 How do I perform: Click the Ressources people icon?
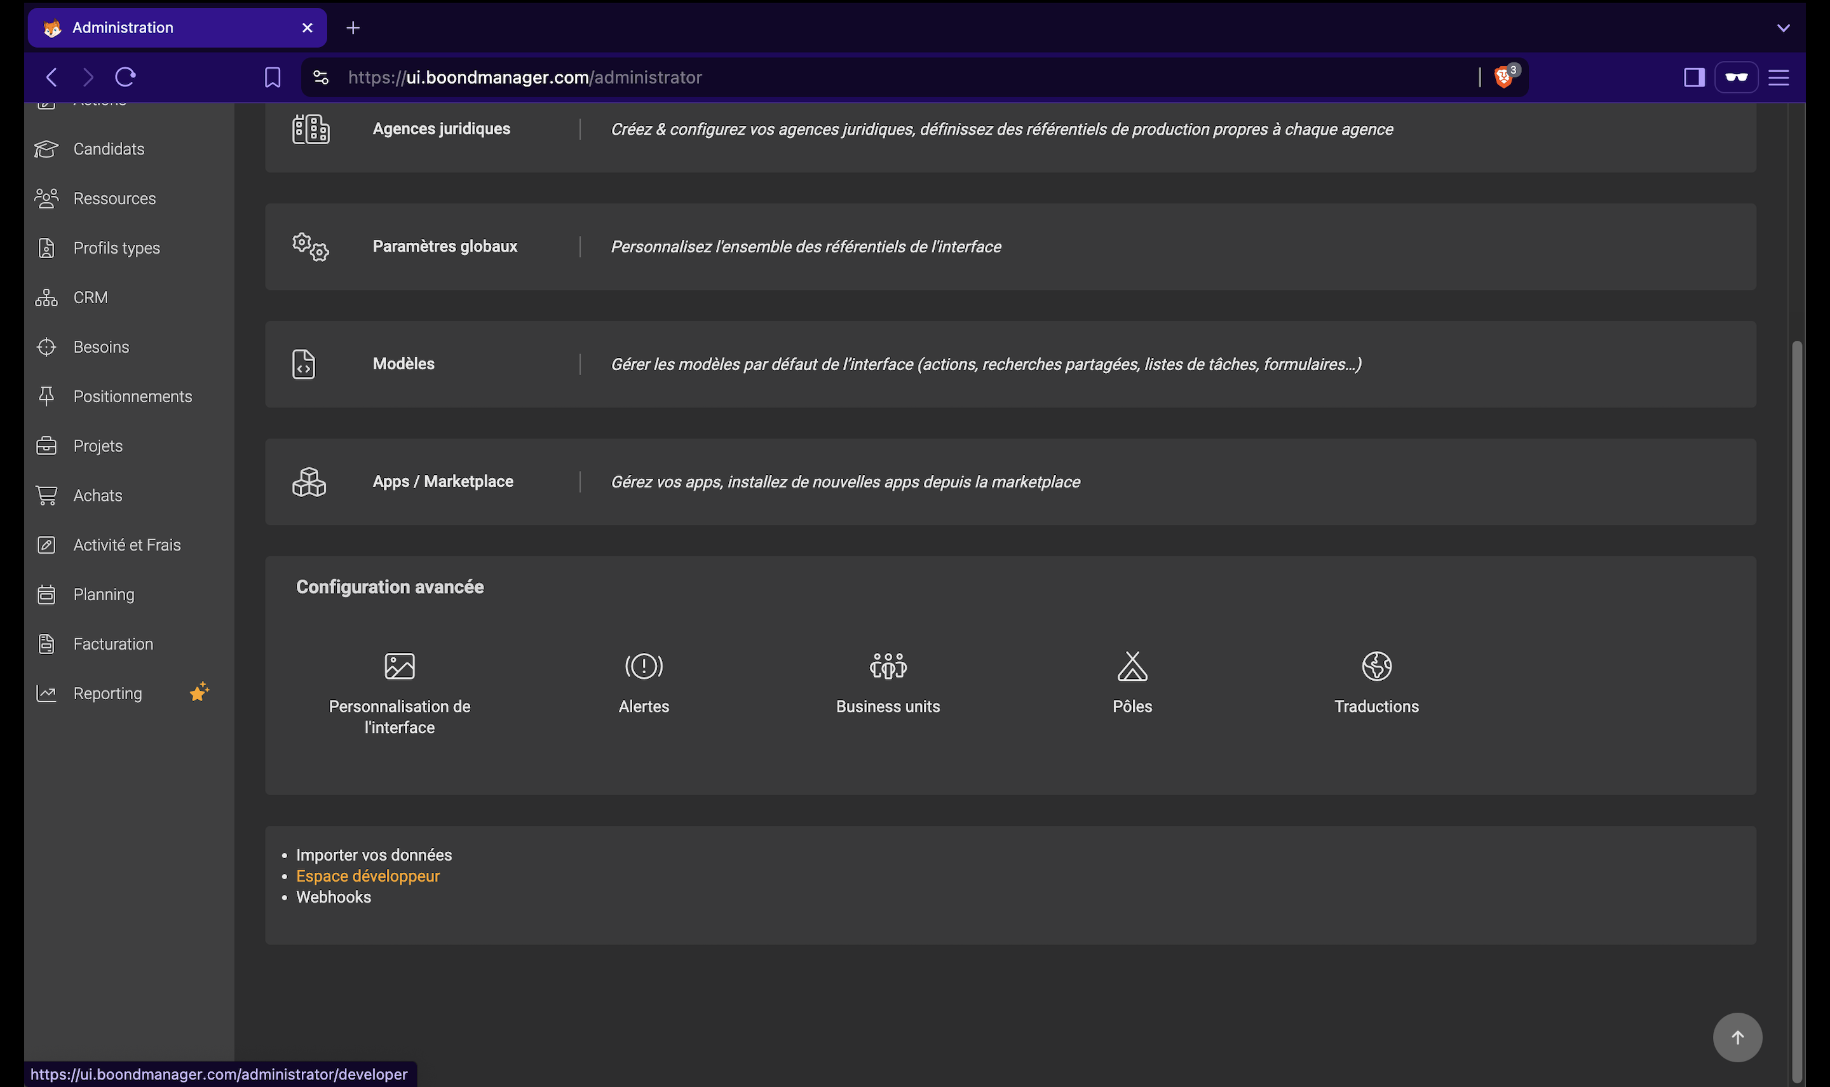pyautogui.click(x=46, y=198)
